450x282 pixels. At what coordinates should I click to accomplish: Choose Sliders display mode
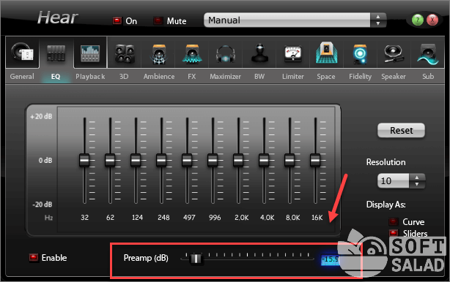click(x=394, y=233)
